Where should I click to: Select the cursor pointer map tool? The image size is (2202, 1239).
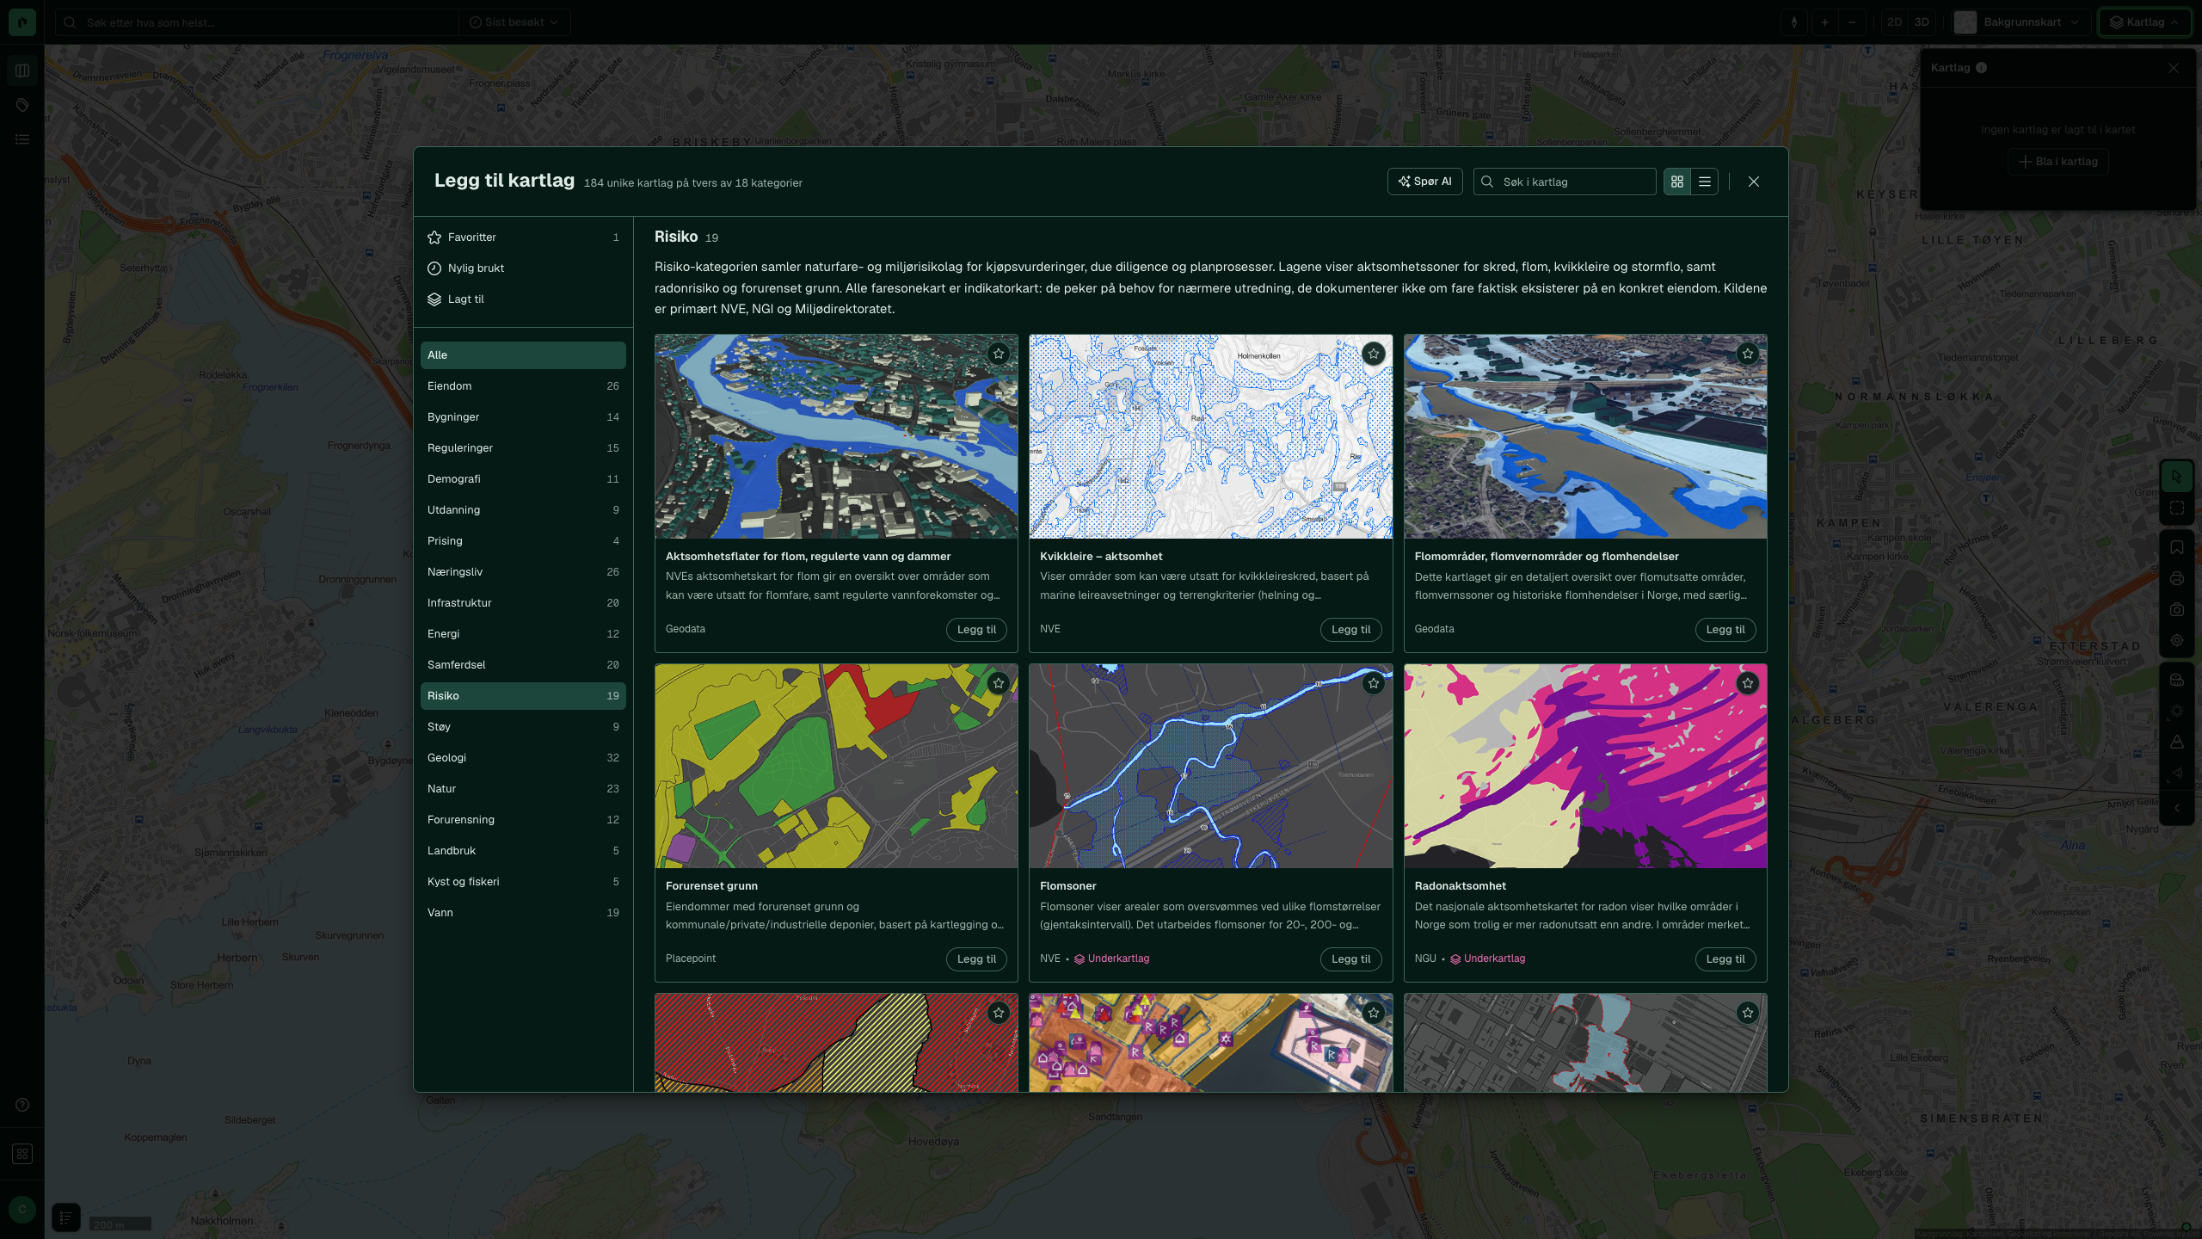pyautogui.click(x=2176, y=476)
